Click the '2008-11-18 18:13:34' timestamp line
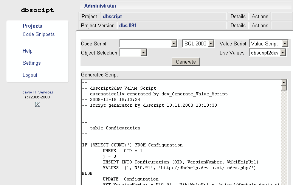 (x=111, y=99)
